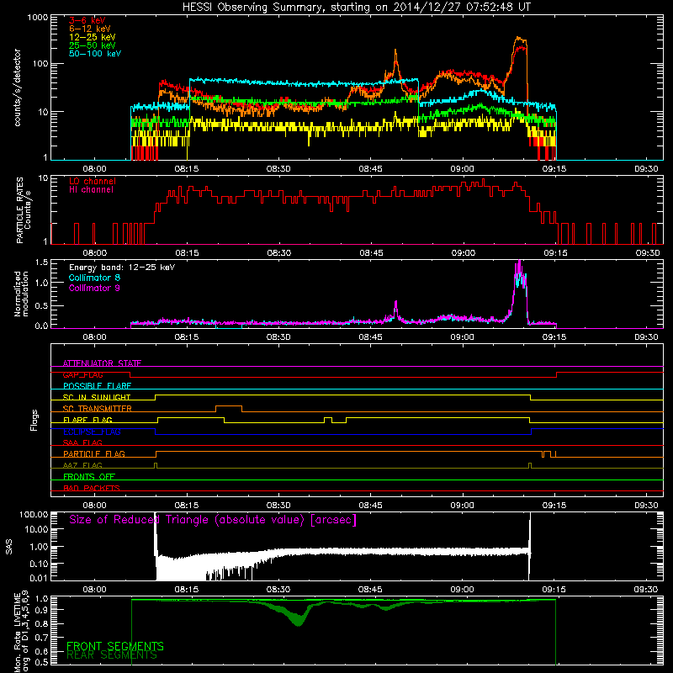673x673 pixels.
Task: Click the Size of Reduced Triangle caption
Action: pyautogui.click(x=213, y=520)
